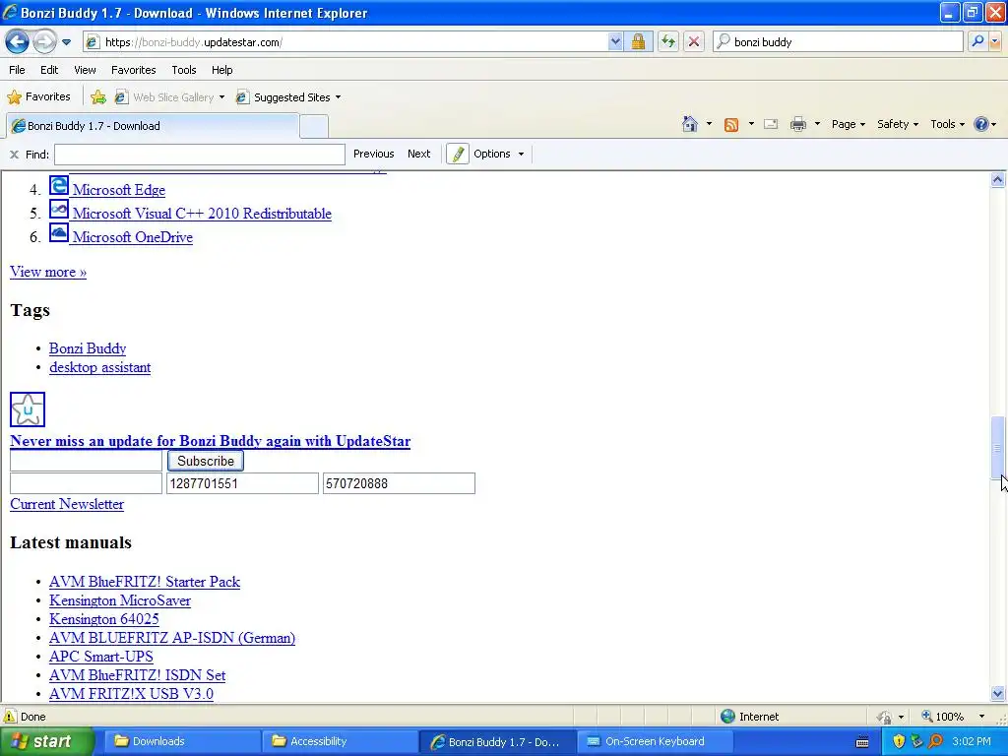Open the Microsoft Edge link
1008x756 pixels.
[x=119, y=190]
